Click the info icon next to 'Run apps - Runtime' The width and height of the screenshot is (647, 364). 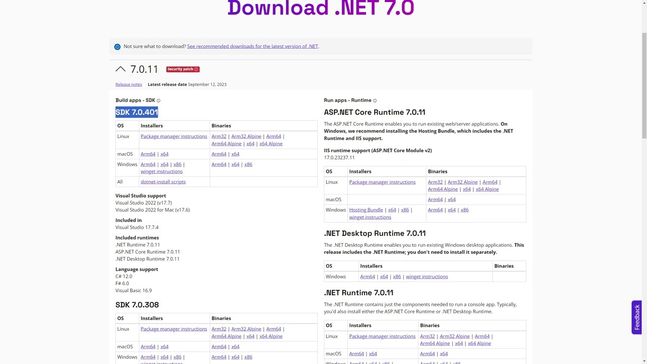pyautogui.click(x=375, y=101)
